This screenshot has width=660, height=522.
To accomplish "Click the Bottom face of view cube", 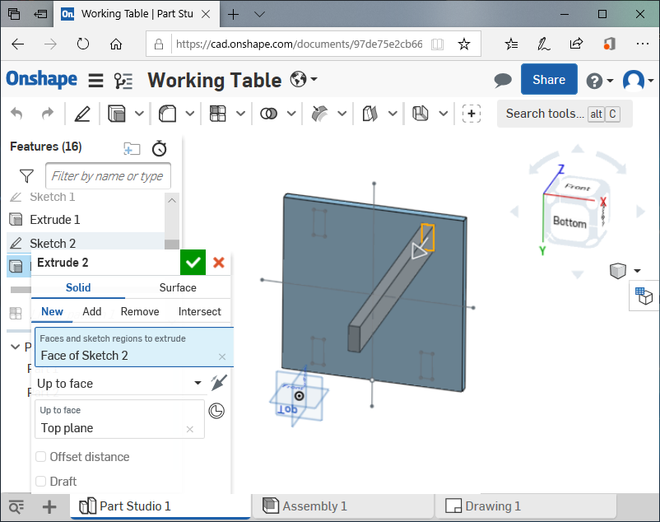I will (x=570, y=222).
